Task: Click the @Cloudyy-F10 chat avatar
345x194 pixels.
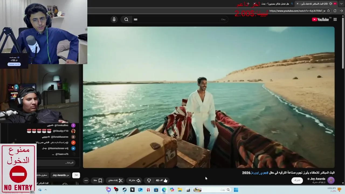Action: point(73,131)
